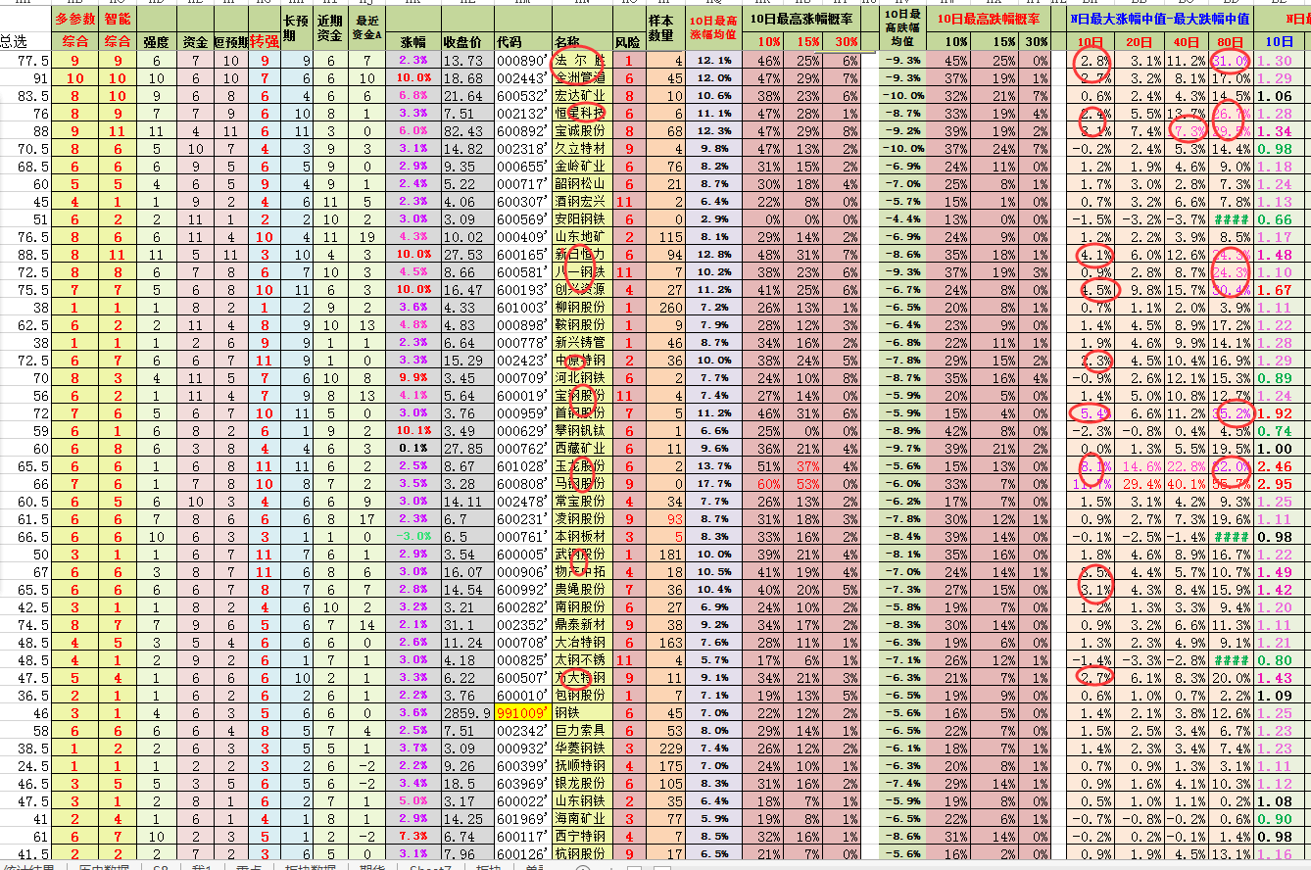
Task: Select the 多参数 column header
Action: [x=75, y=19]
